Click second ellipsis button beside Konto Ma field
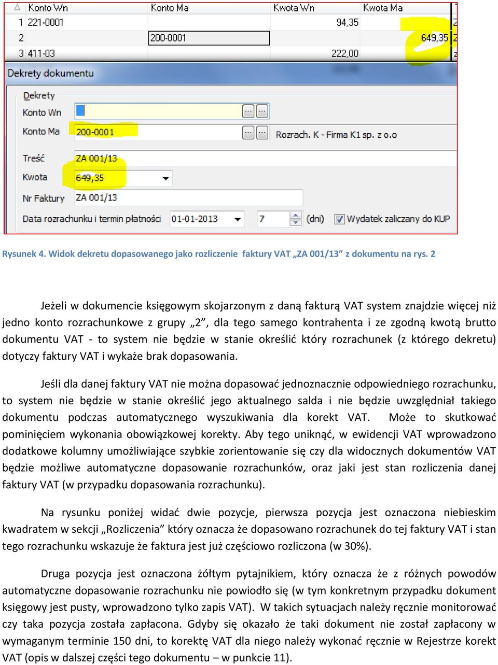This screenshot has height=665, width=498. (x=262, y=133)
